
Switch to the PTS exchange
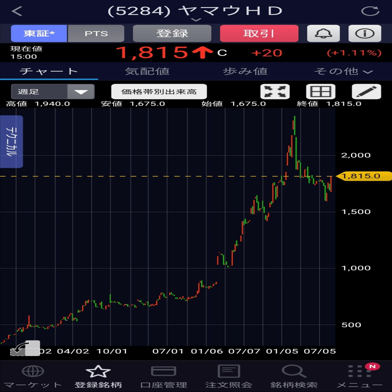pos(96,33)
